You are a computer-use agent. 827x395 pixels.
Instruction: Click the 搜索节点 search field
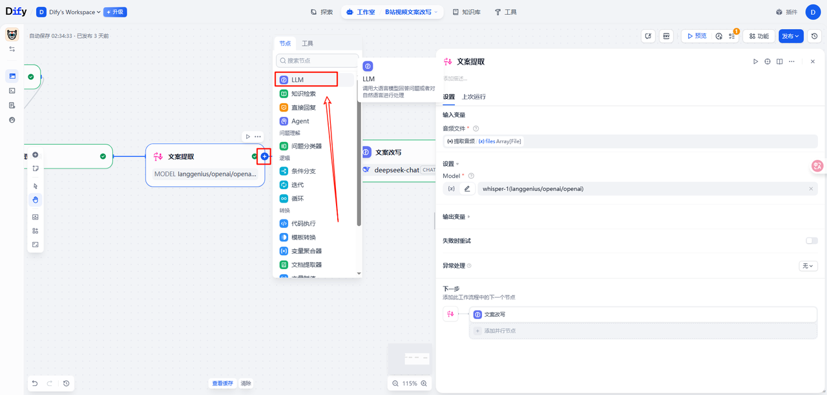click(317, 60)
